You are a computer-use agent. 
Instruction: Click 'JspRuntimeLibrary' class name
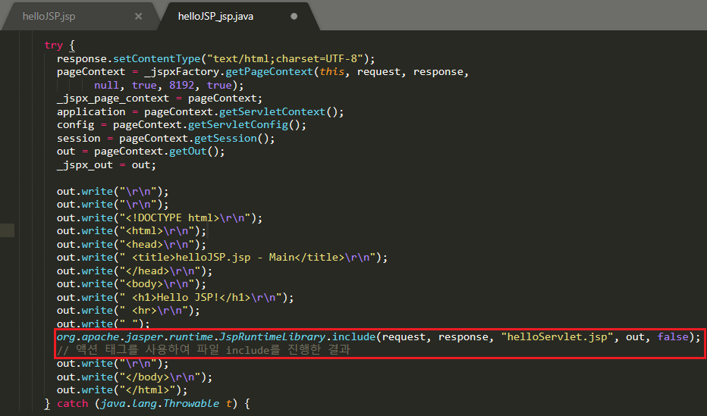point(272,336)
